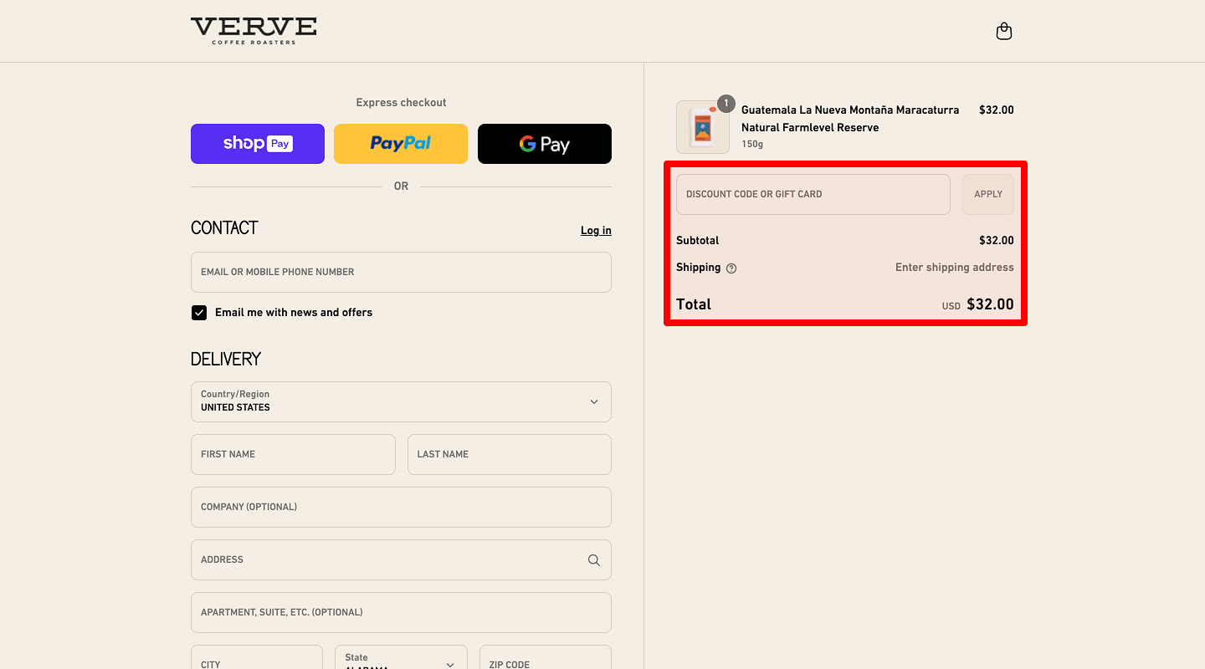Select the Last Name input field
Viewport: 1205px width, 669px height.
509,455
